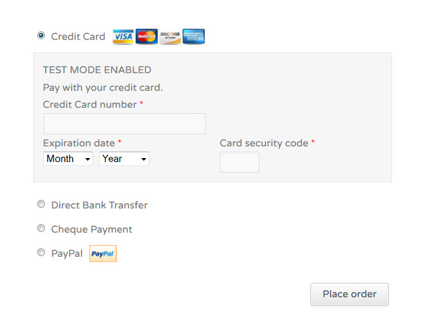Click the MasterCard logo icon

[x=146, y=37]
